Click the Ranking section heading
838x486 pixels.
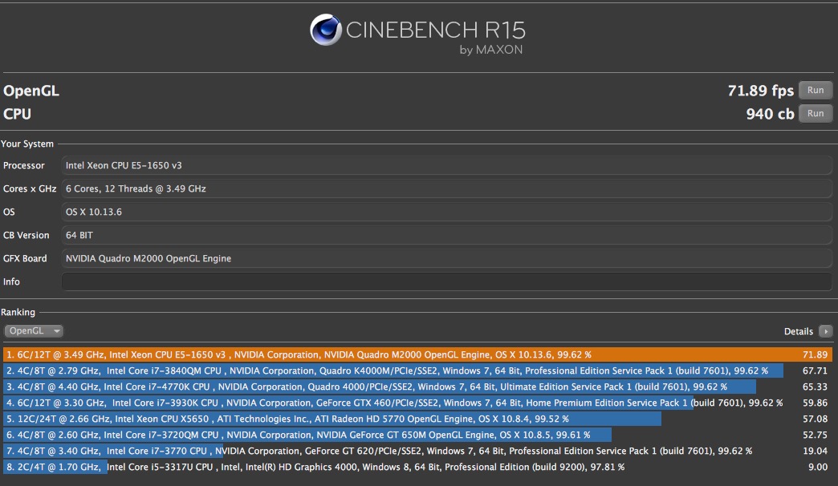[x=18, y=313]
